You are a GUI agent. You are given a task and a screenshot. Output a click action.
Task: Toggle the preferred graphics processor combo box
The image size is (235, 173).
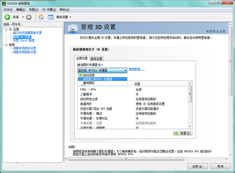pos(103,70)
